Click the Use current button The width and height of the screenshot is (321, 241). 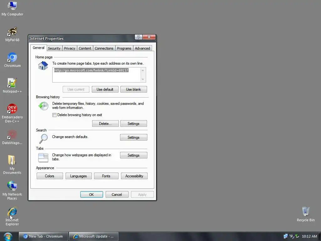pos(76,89)
